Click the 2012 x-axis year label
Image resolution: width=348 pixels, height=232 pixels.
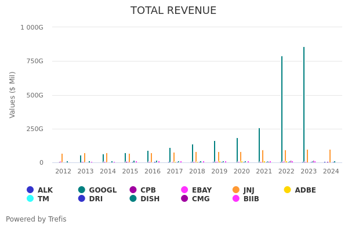pyautogui.click(x=63, y=171)
